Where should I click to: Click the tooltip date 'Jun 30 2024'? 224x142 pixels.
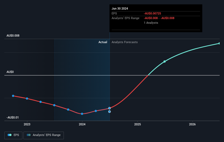point(120,8)
